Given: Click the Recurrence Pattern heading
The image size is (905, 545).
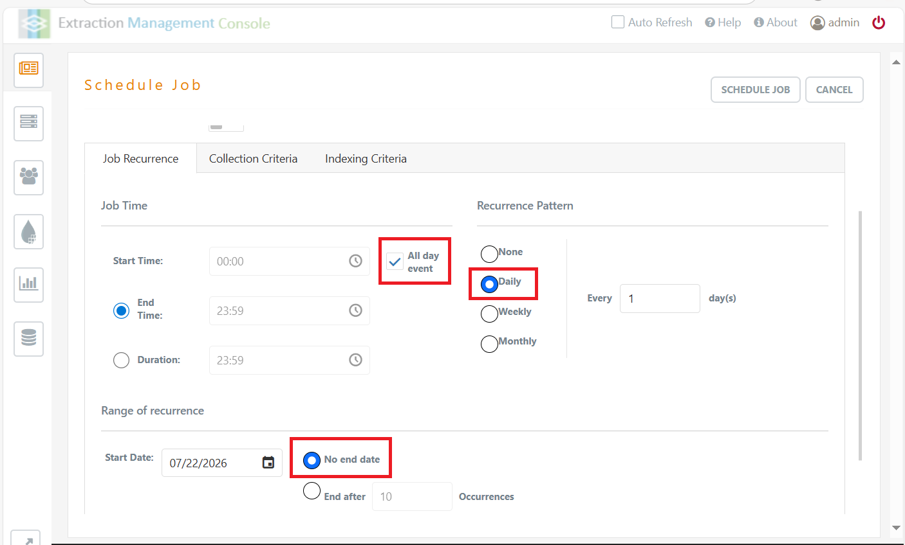Looking at the screenshot, I should (525, 206).
